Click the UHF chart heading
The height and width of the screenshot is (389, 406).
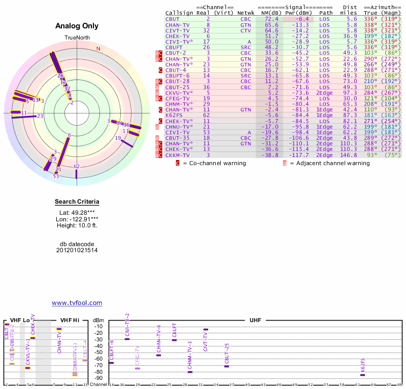click(255, 320)
